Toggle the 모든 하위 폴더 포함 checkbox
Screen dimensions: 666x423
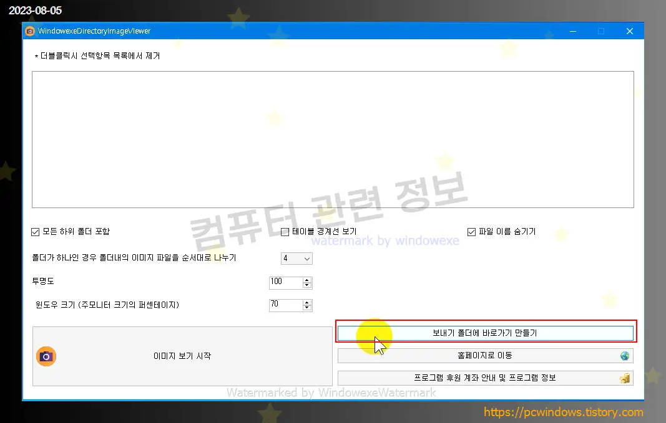[35, 232]
